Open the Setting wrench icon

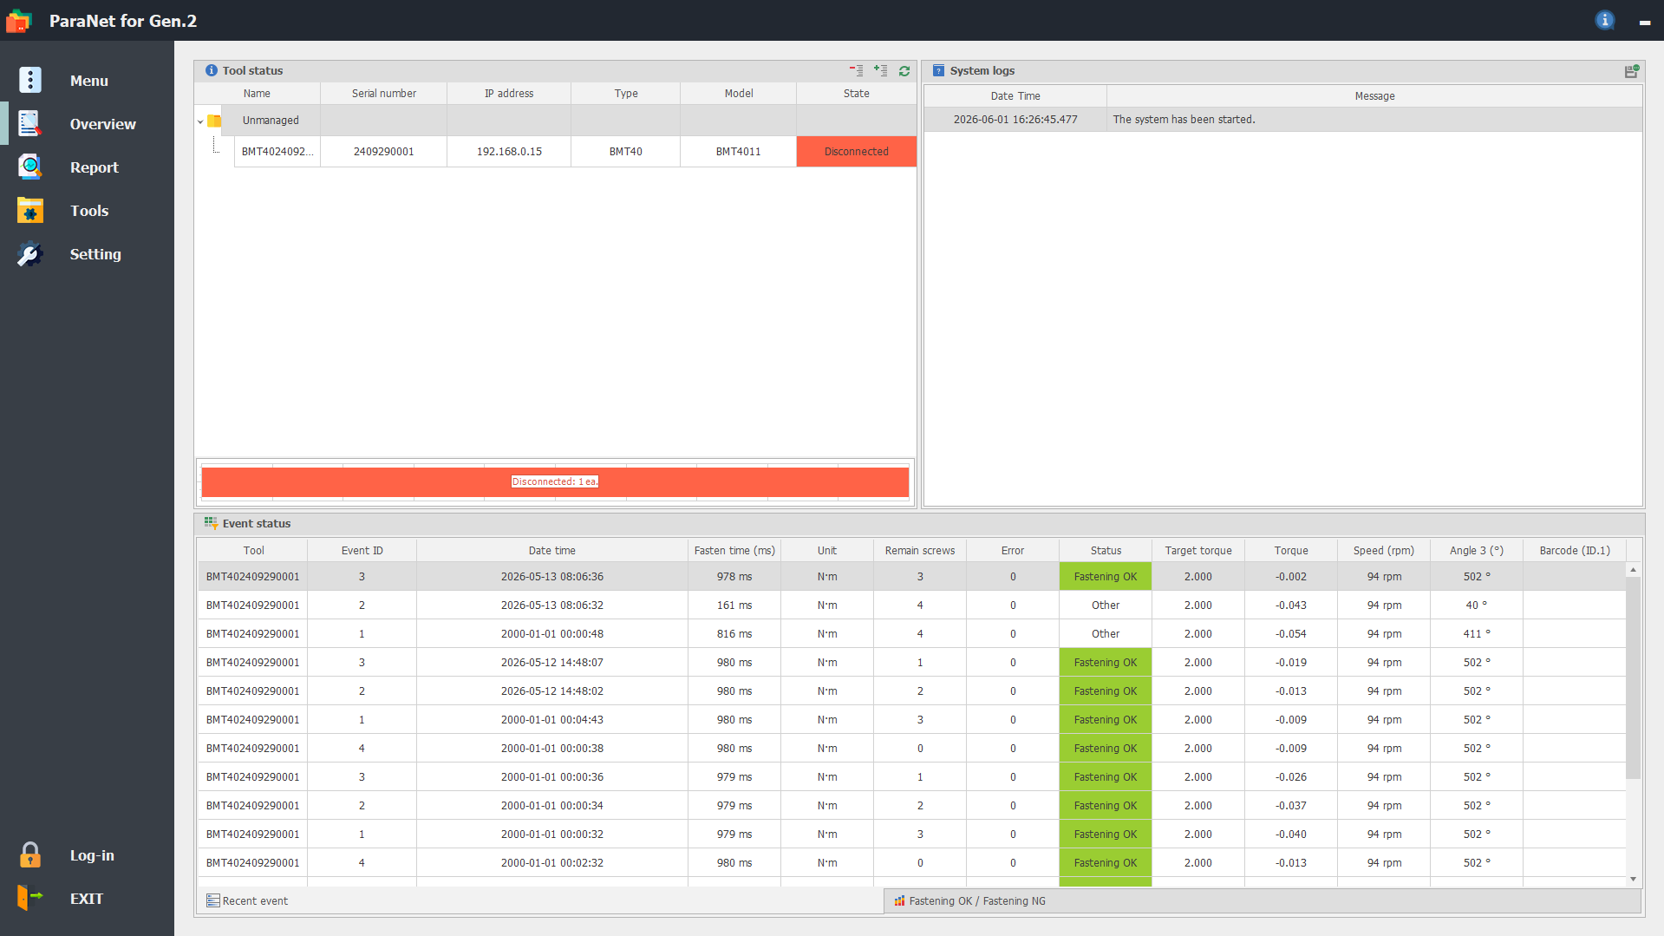click(30, 254)
